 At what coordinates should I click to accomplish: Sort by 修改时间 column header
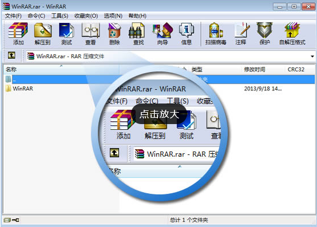(x=255, y=70)
